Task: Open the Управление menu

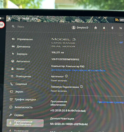Action: click(22, 39)
